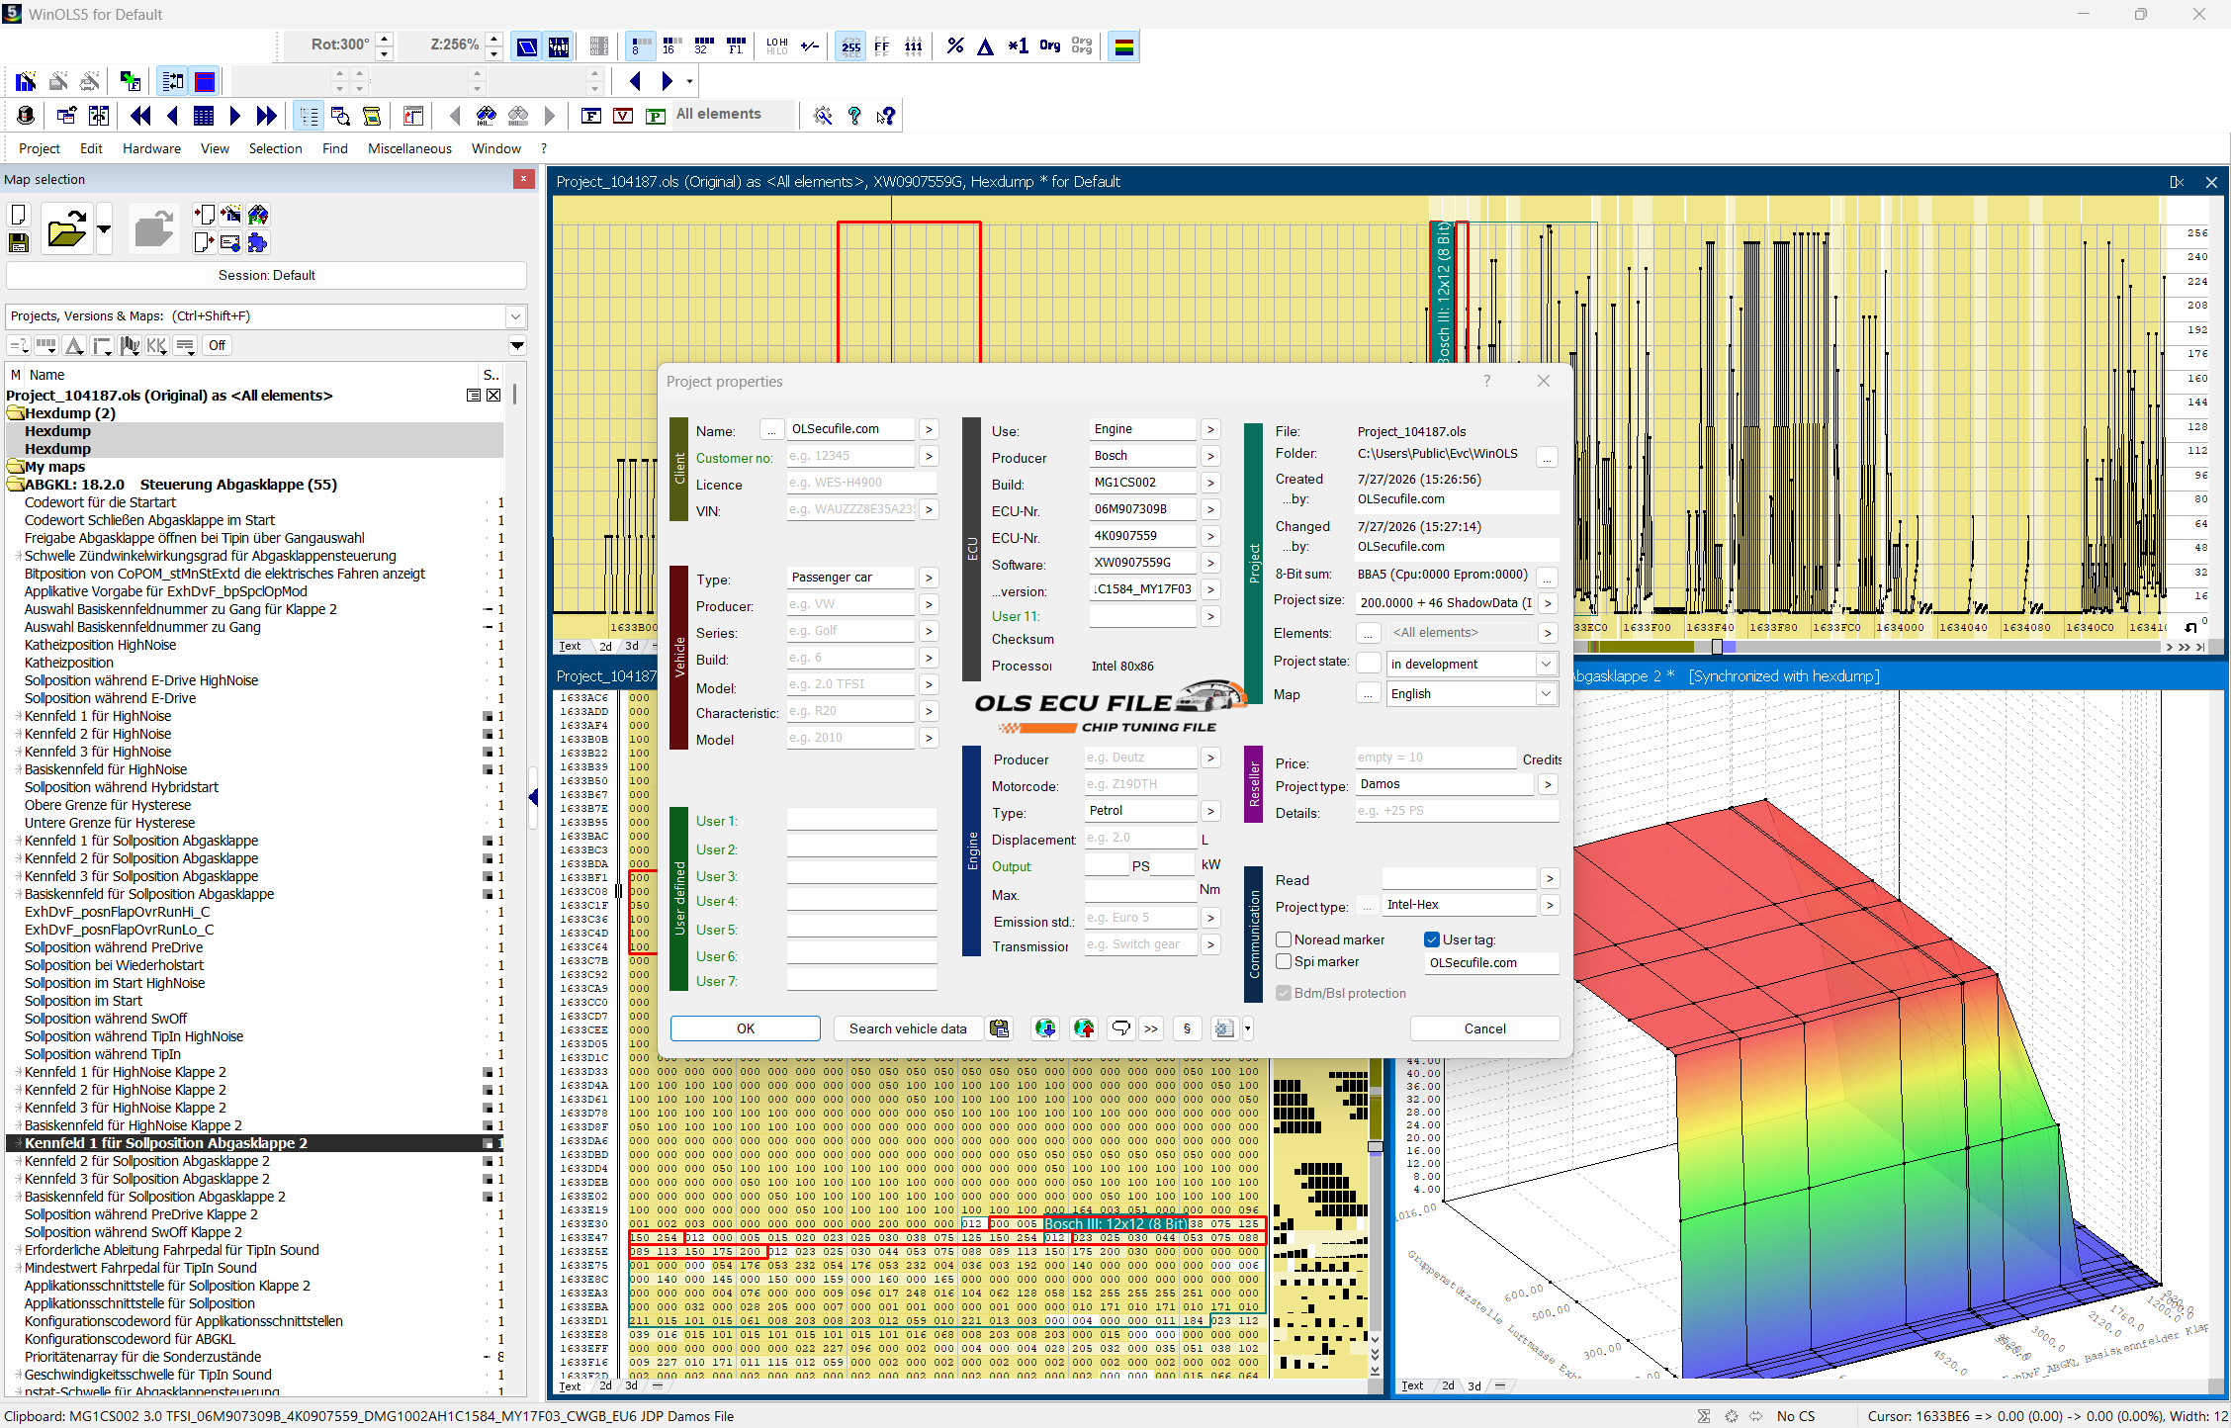Click globe download icon in dialog
Screen dimensions: 2231x1428
pyautogui.click(x=1045, y=1028)
